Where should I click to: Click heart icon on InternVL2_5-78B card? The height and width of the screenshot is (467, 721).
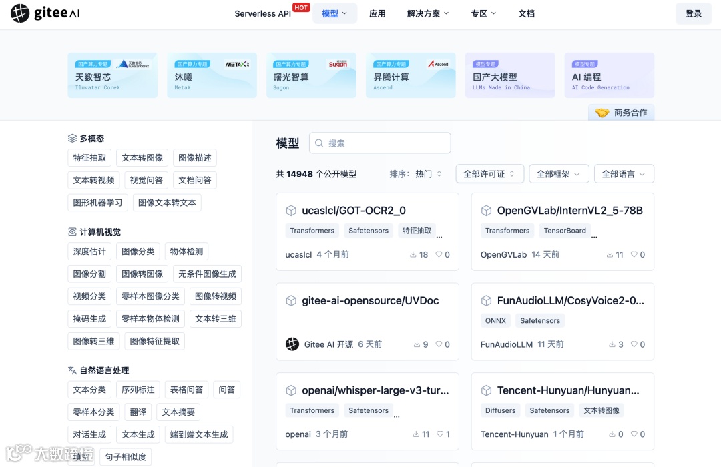tap(634, 254)
